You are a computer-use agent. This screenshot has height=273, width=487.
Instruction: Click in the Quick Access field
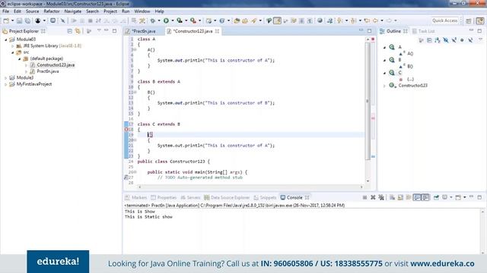444,20
